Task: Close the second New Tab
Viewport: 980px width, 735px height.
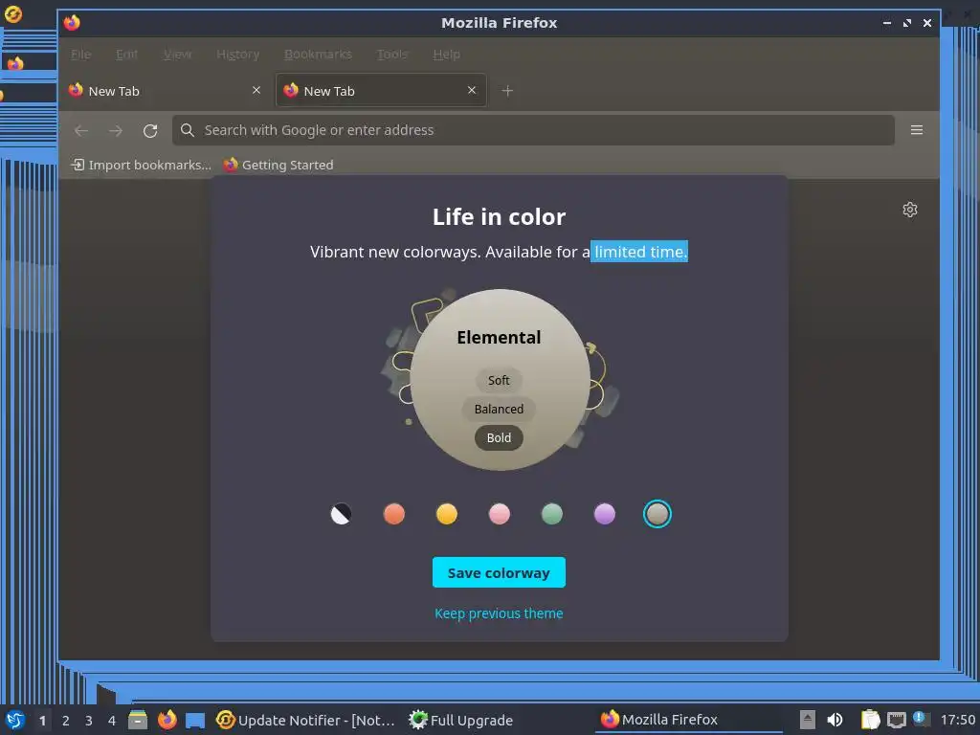Action: tap(472, 91)
